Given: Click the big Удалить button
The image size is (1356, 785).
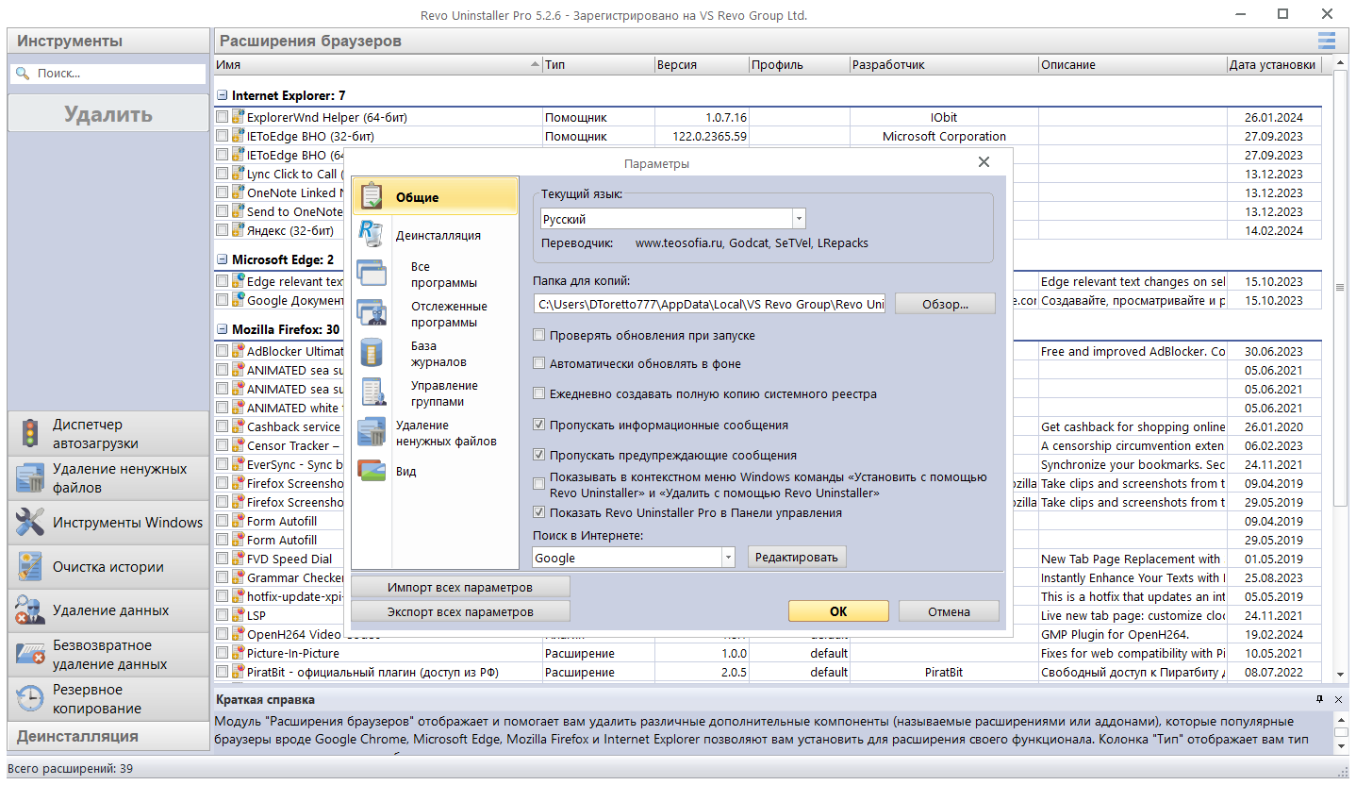Looking at the screenshot, I should (108, 114).
